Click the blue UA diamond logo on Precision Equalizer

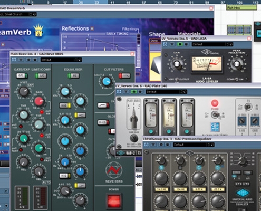(243, 193)
